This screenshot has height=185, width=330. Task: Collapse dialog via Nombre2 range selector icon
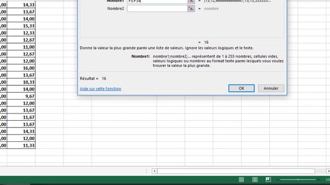click(191, 9)
